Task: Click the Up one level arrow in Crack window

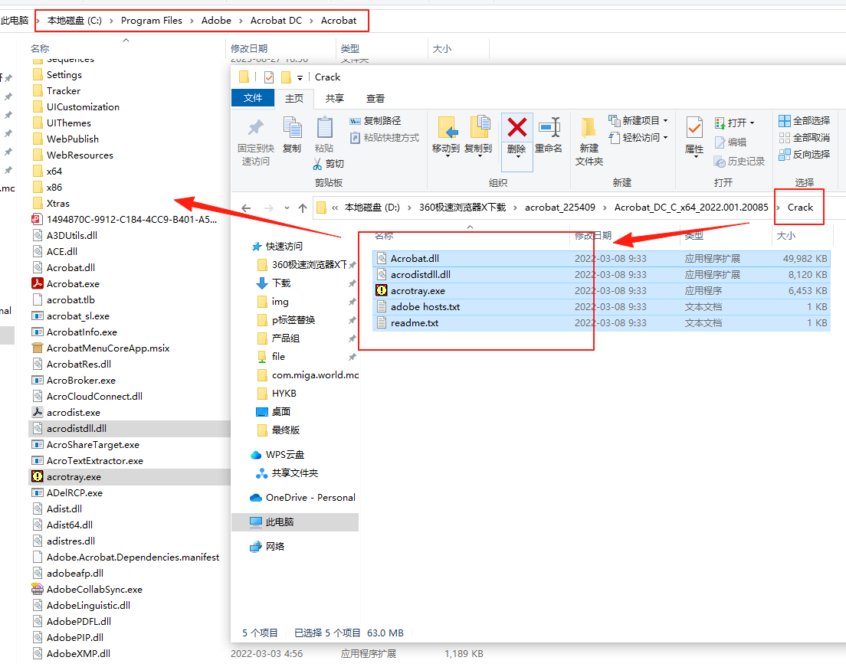Action: [x=303, y=208]
